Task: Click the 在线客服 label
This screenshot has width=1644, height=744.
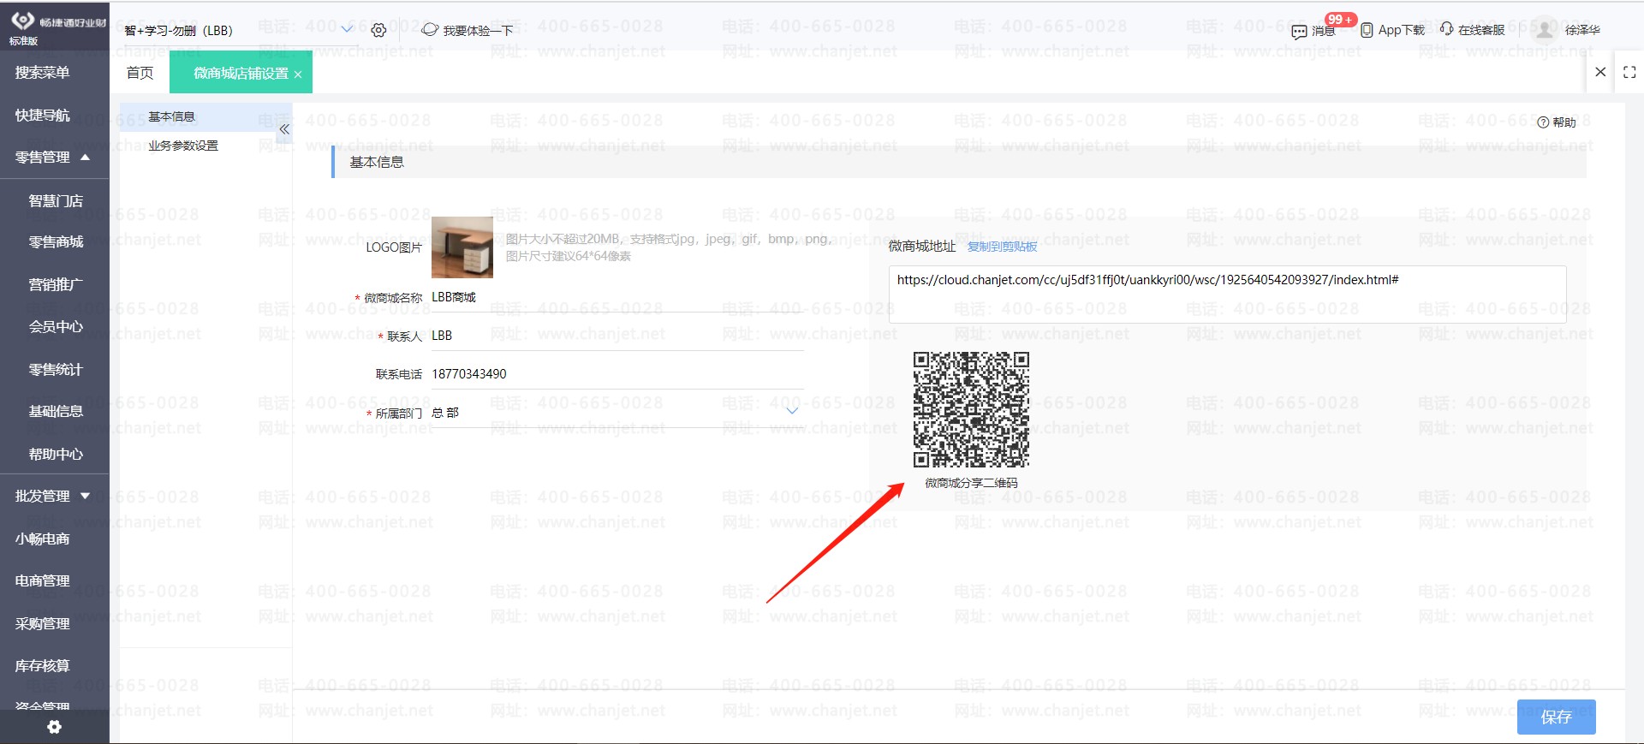Action: point(1481,30)
